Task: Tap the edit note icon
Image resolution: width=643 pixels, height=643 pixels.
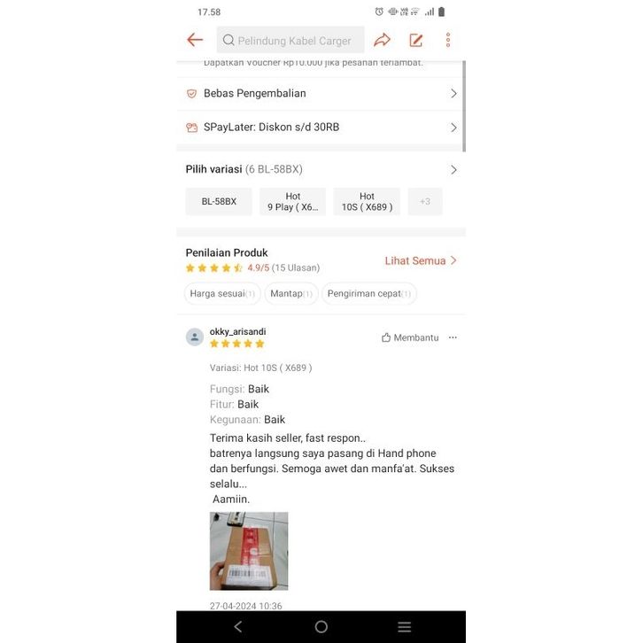Action: pos(415,40)
